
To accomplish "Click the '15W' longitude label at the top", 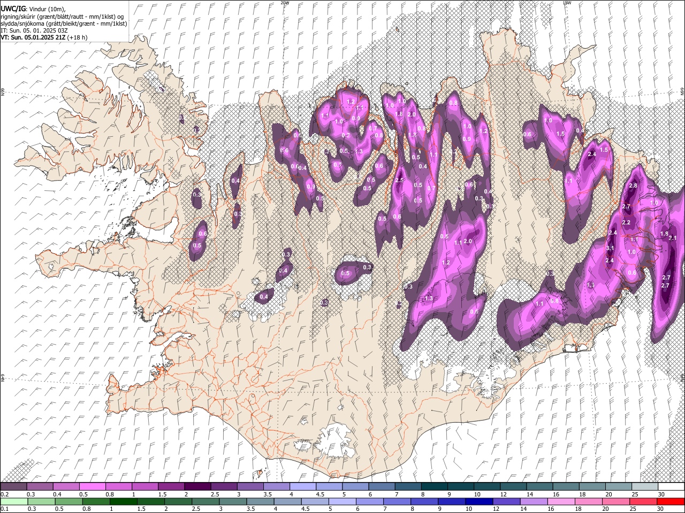I will pyautogui.click(x=567, y=3).
